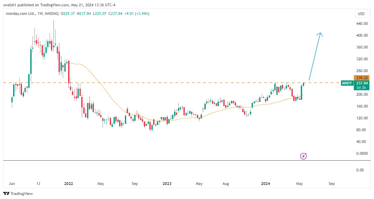
Task: Click the rightmost Sep time axis label
Action: (332, 184)
